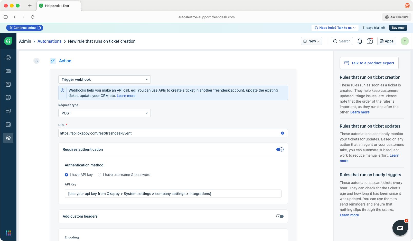Image resolution: width=413 pixels, height=241 pixels.
Task: Go to the Automations breadcrumb
Action: (50, 41)
